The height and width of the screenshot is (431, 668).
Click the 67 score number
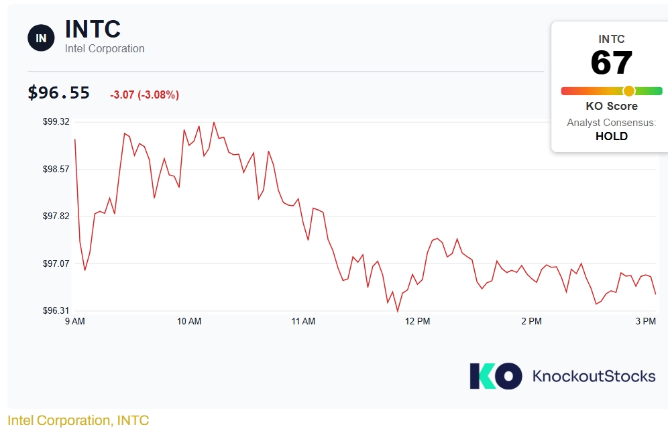(612, 62)
